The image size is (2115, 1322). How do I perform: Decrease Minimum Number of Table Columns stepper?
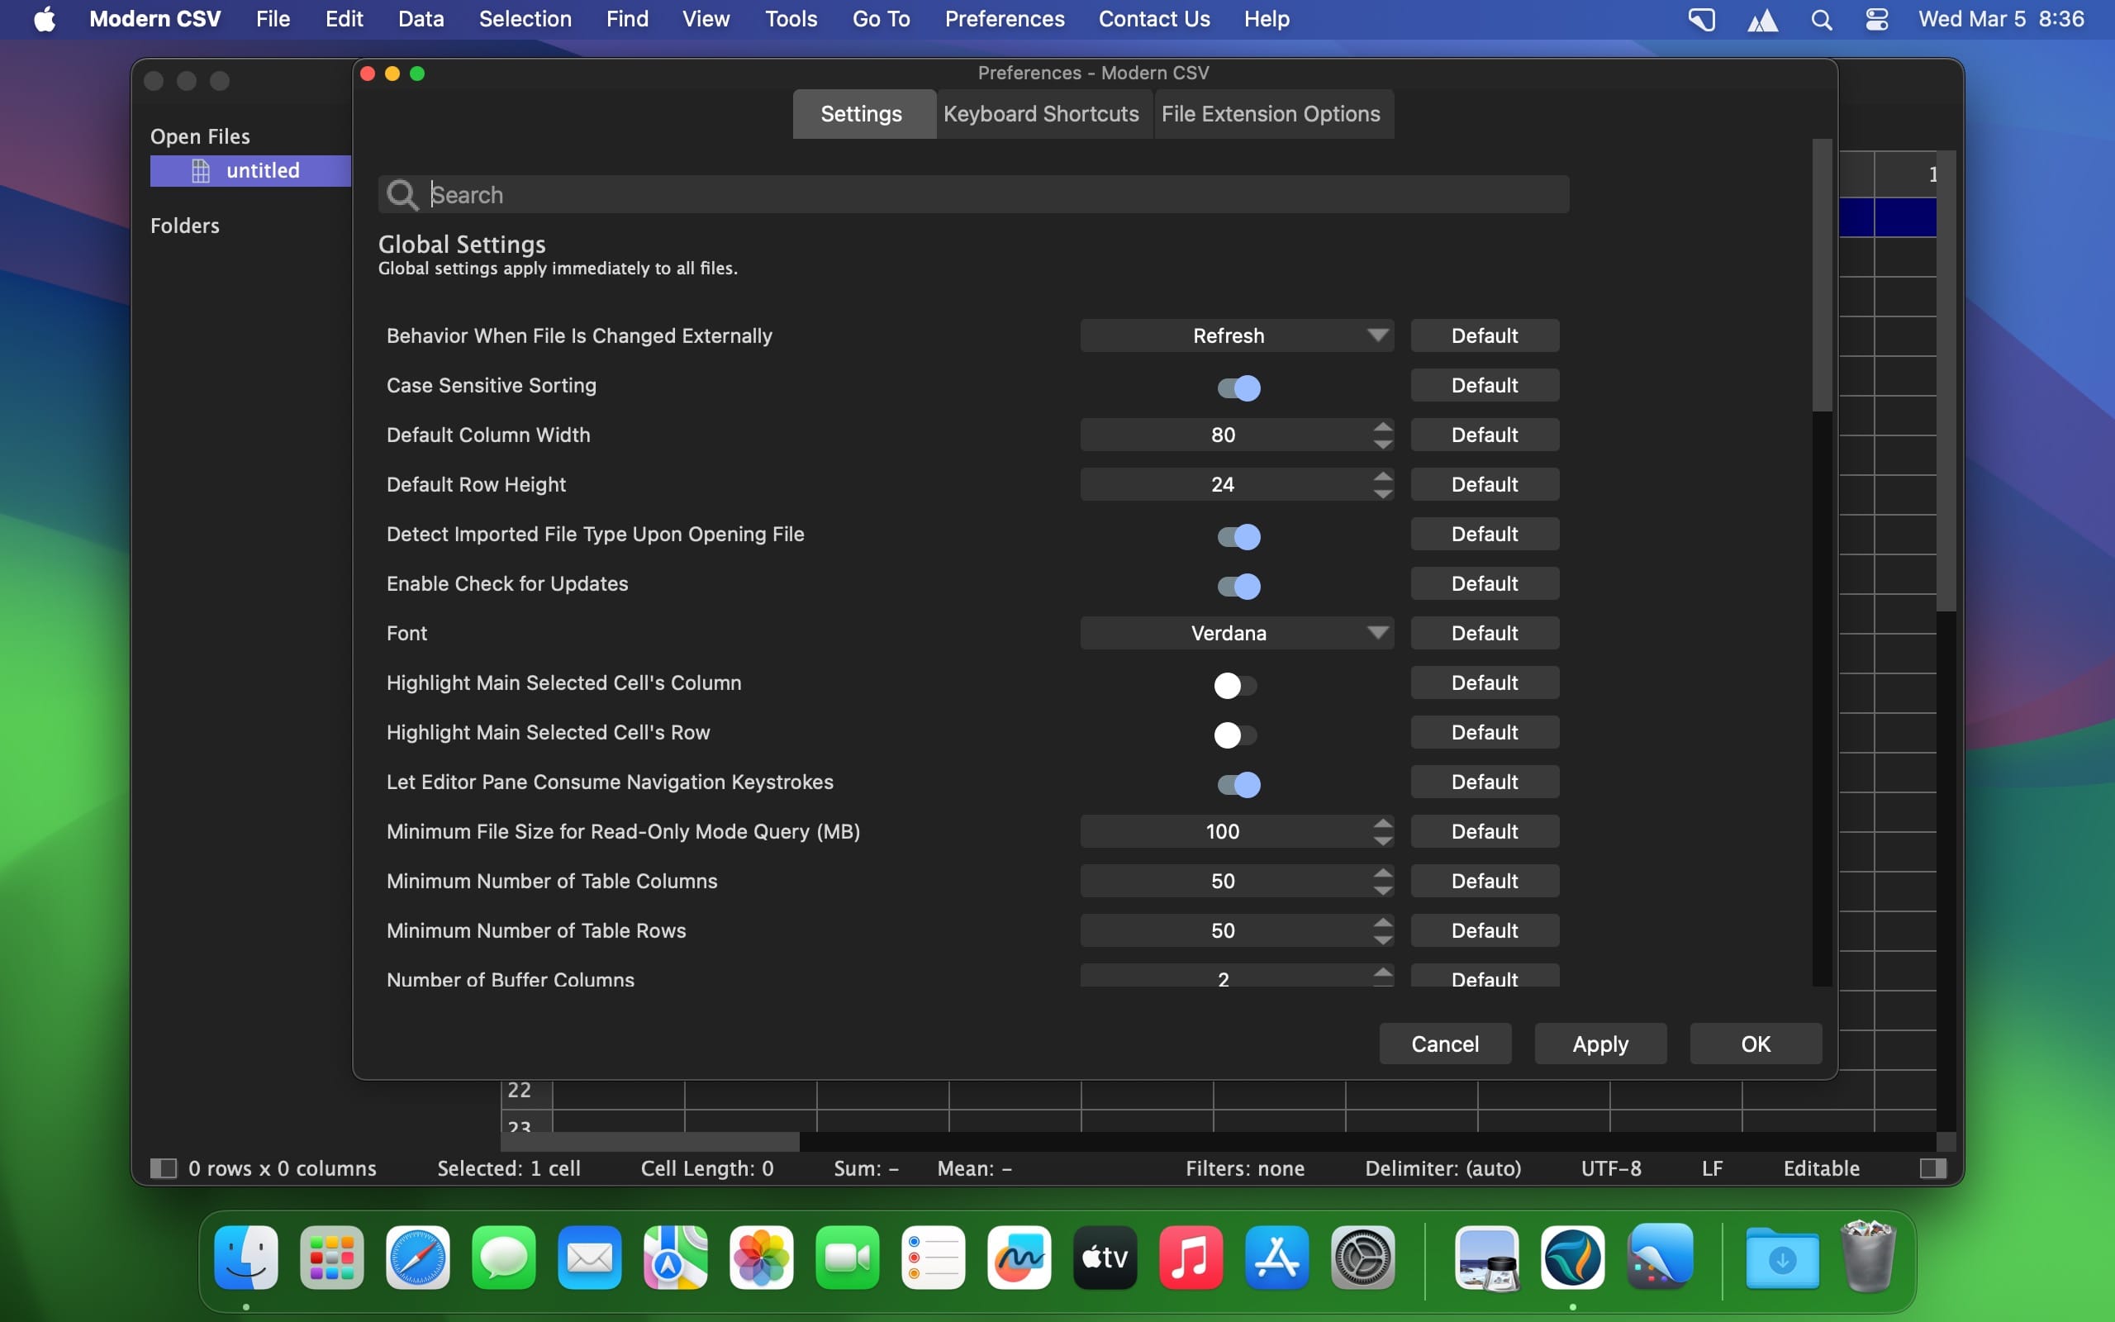coord(1383,890)
